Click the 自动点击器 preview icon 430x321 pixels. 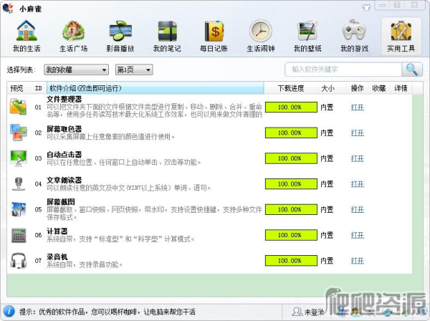coord(18,158)
